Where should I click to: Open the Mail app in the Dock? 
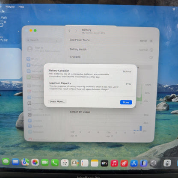[15, 162]
